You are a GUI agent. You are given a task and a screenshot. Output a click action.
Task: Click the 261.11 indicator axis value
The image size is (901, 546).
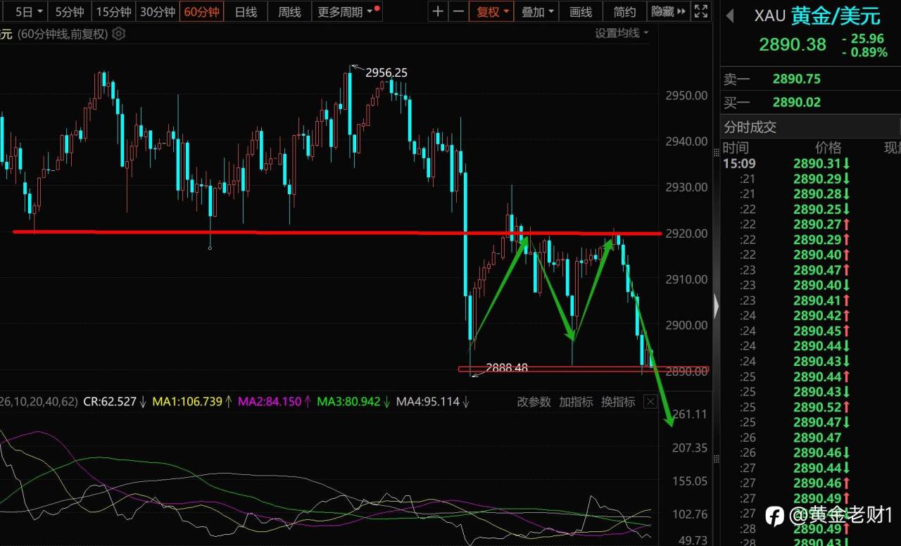[690, 414]
